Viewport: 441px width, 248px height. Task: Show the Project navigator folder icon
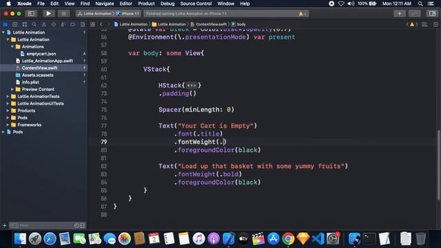coord(6,25)
